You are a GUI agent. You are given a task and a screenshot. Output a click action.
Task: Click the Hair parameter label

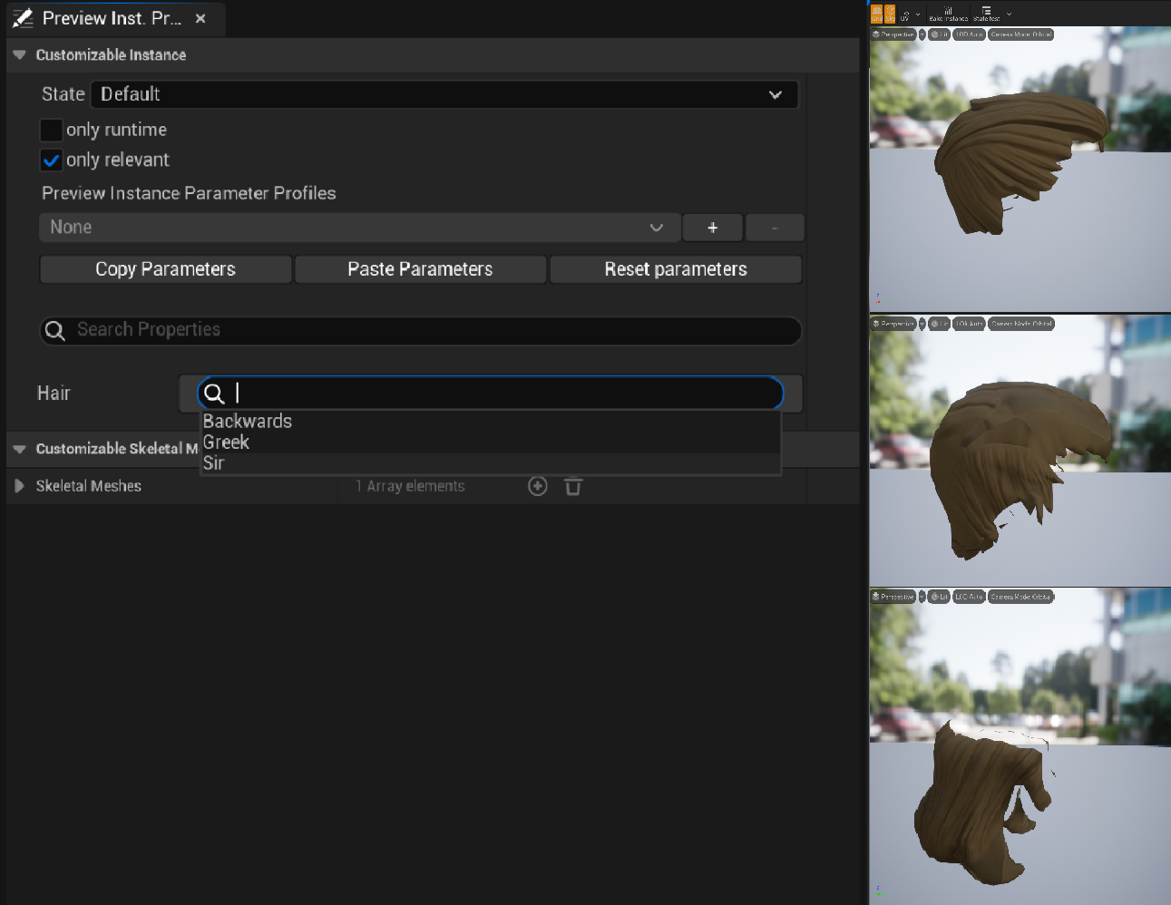coord(54,394)
